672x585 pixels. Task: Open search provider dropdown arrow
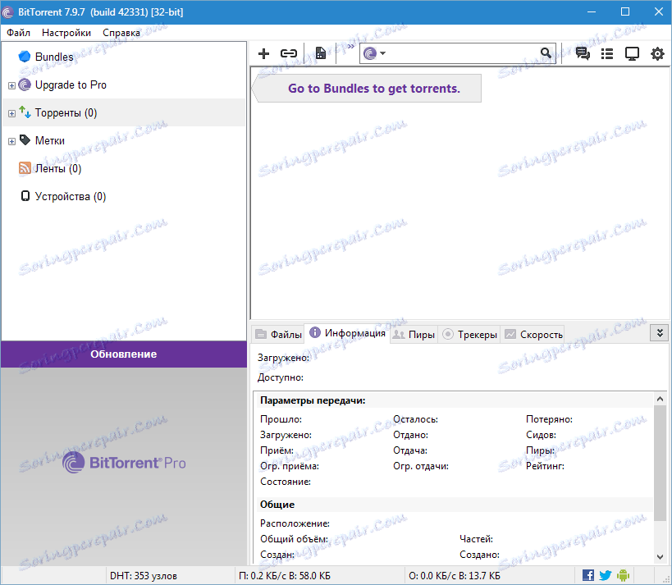coord(382,53)
